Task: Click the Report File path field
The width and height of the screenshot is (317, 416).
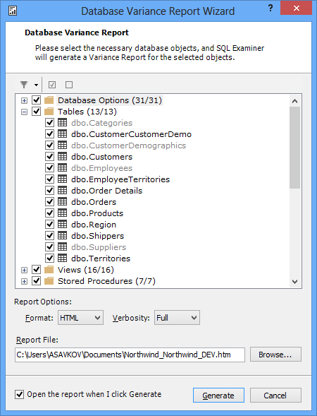Action: coord(130,355)
